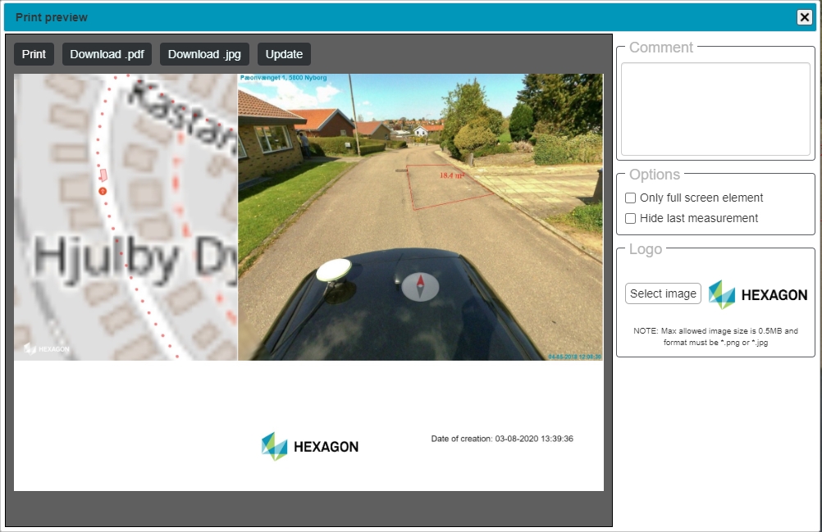
Task: Click Update to refresh the preview
Action: (x=284, y=54)
